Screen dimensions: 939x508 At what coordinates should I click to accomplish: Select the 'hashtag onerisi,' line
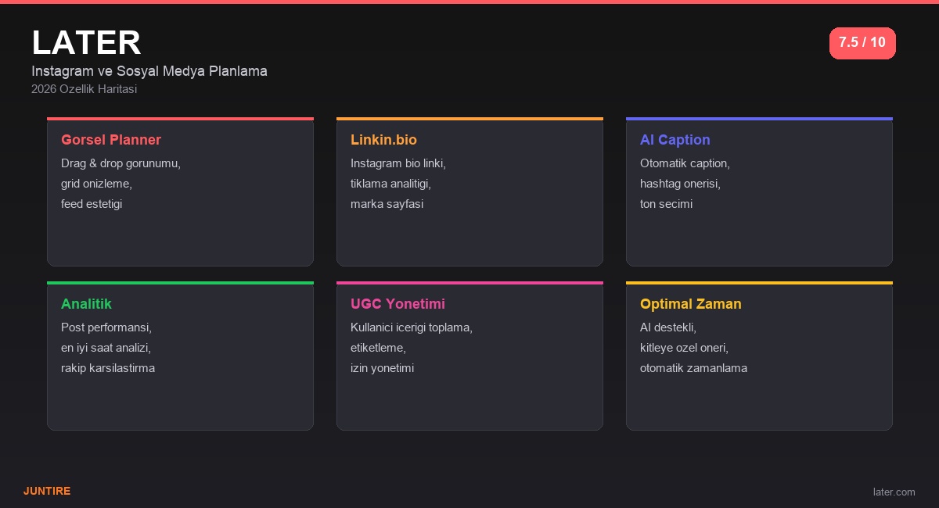coord(680,184)
